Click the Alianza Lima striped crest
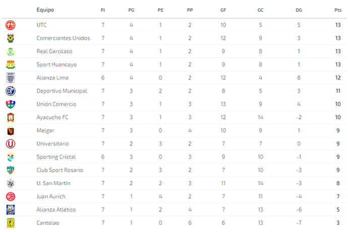This screenshot has height=232, width=348. 11,78
